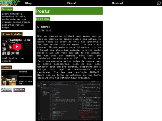Viewport: 162px width, 121px height.
Task: Open the Visual menu item
Action: [x=72, y=3]
